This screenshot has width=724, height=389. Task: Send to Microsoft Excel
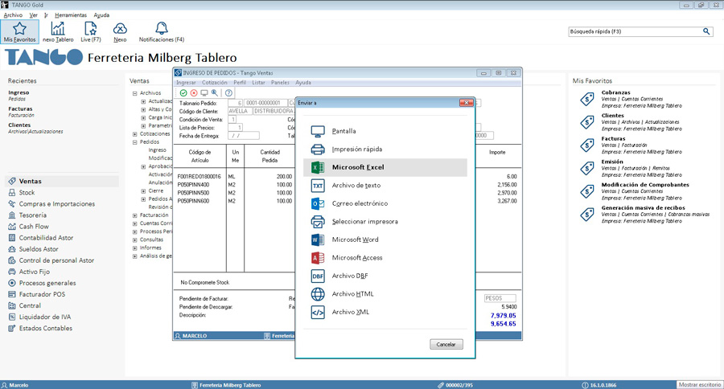(385, 167)
